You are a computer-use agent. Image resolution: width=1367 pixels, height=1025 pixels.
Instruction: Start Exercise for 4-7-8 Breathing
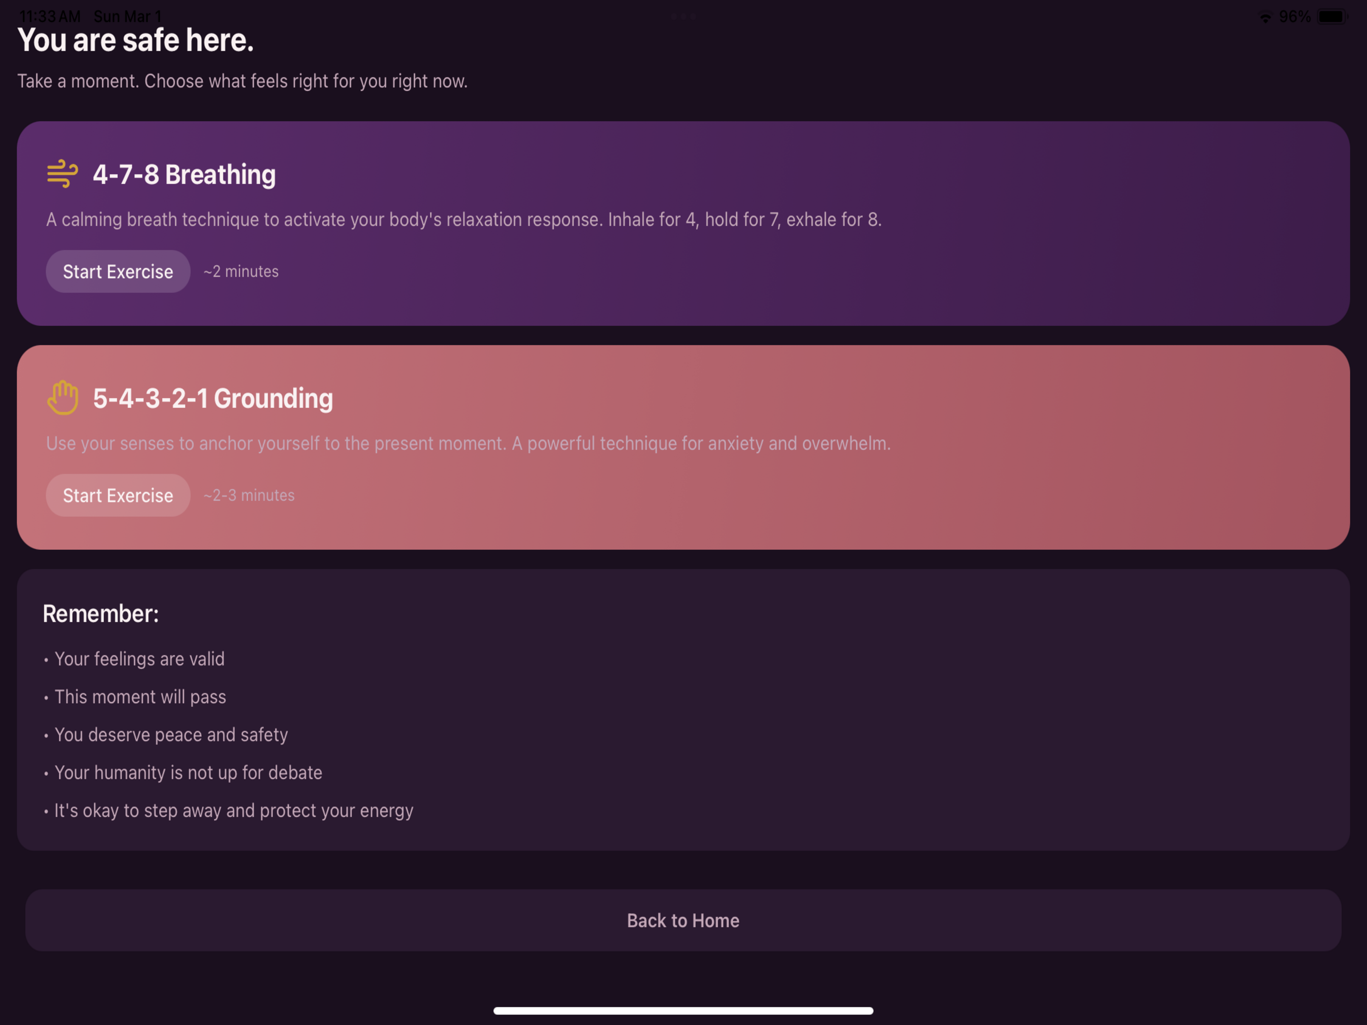pyautogui.click(x=118, y=271)
